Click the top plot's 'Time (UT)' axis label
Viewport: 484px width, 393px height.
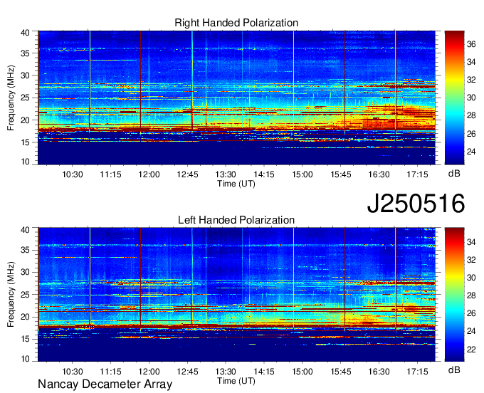[x=236, y=184]
